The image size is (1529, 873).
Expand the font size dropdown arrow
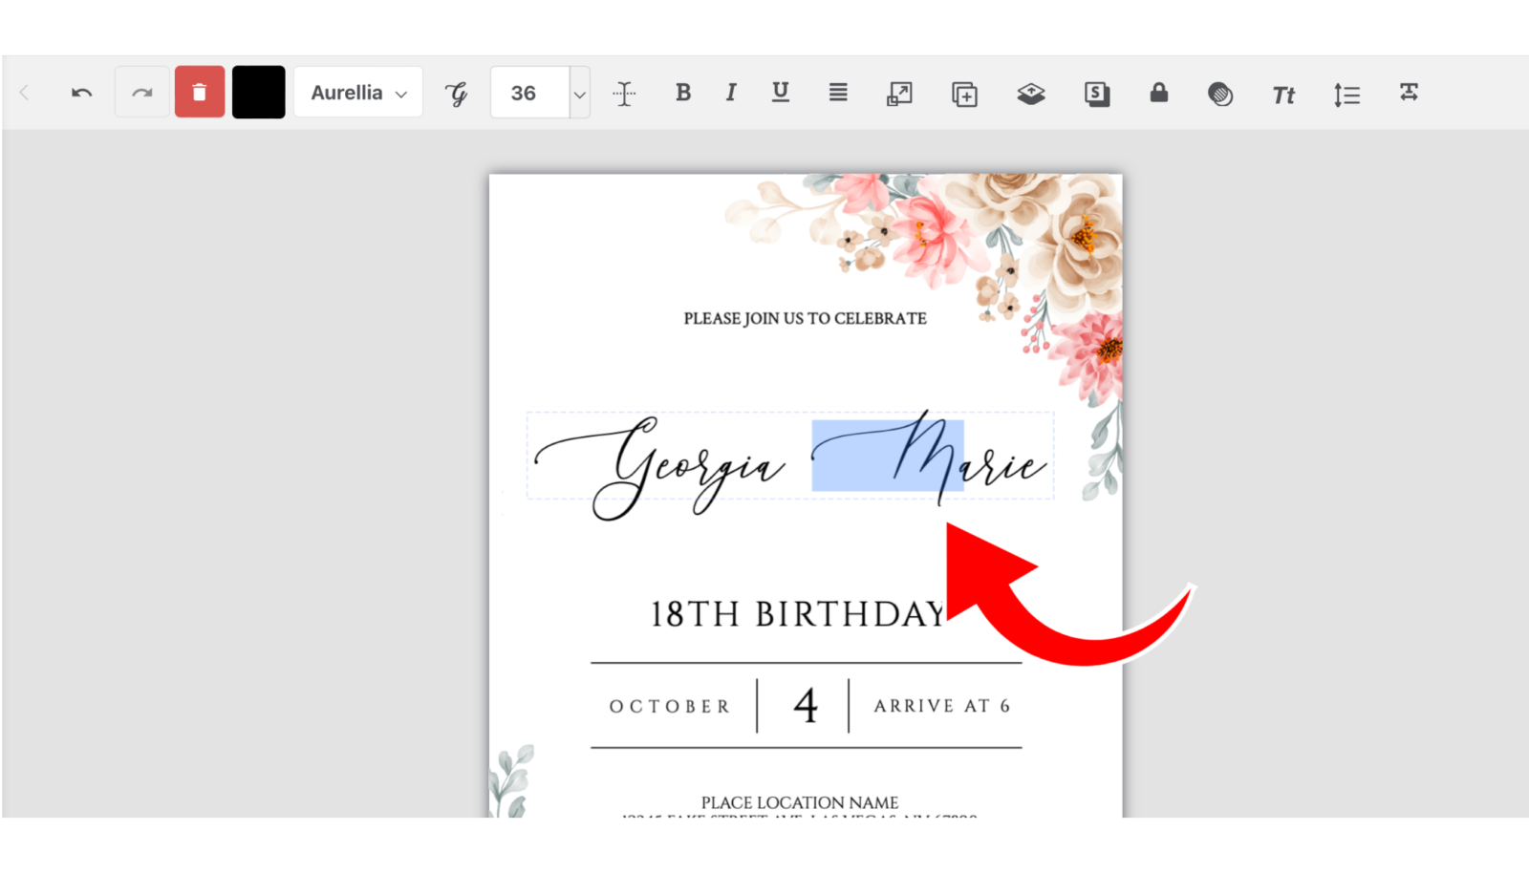tap(579, 94)
